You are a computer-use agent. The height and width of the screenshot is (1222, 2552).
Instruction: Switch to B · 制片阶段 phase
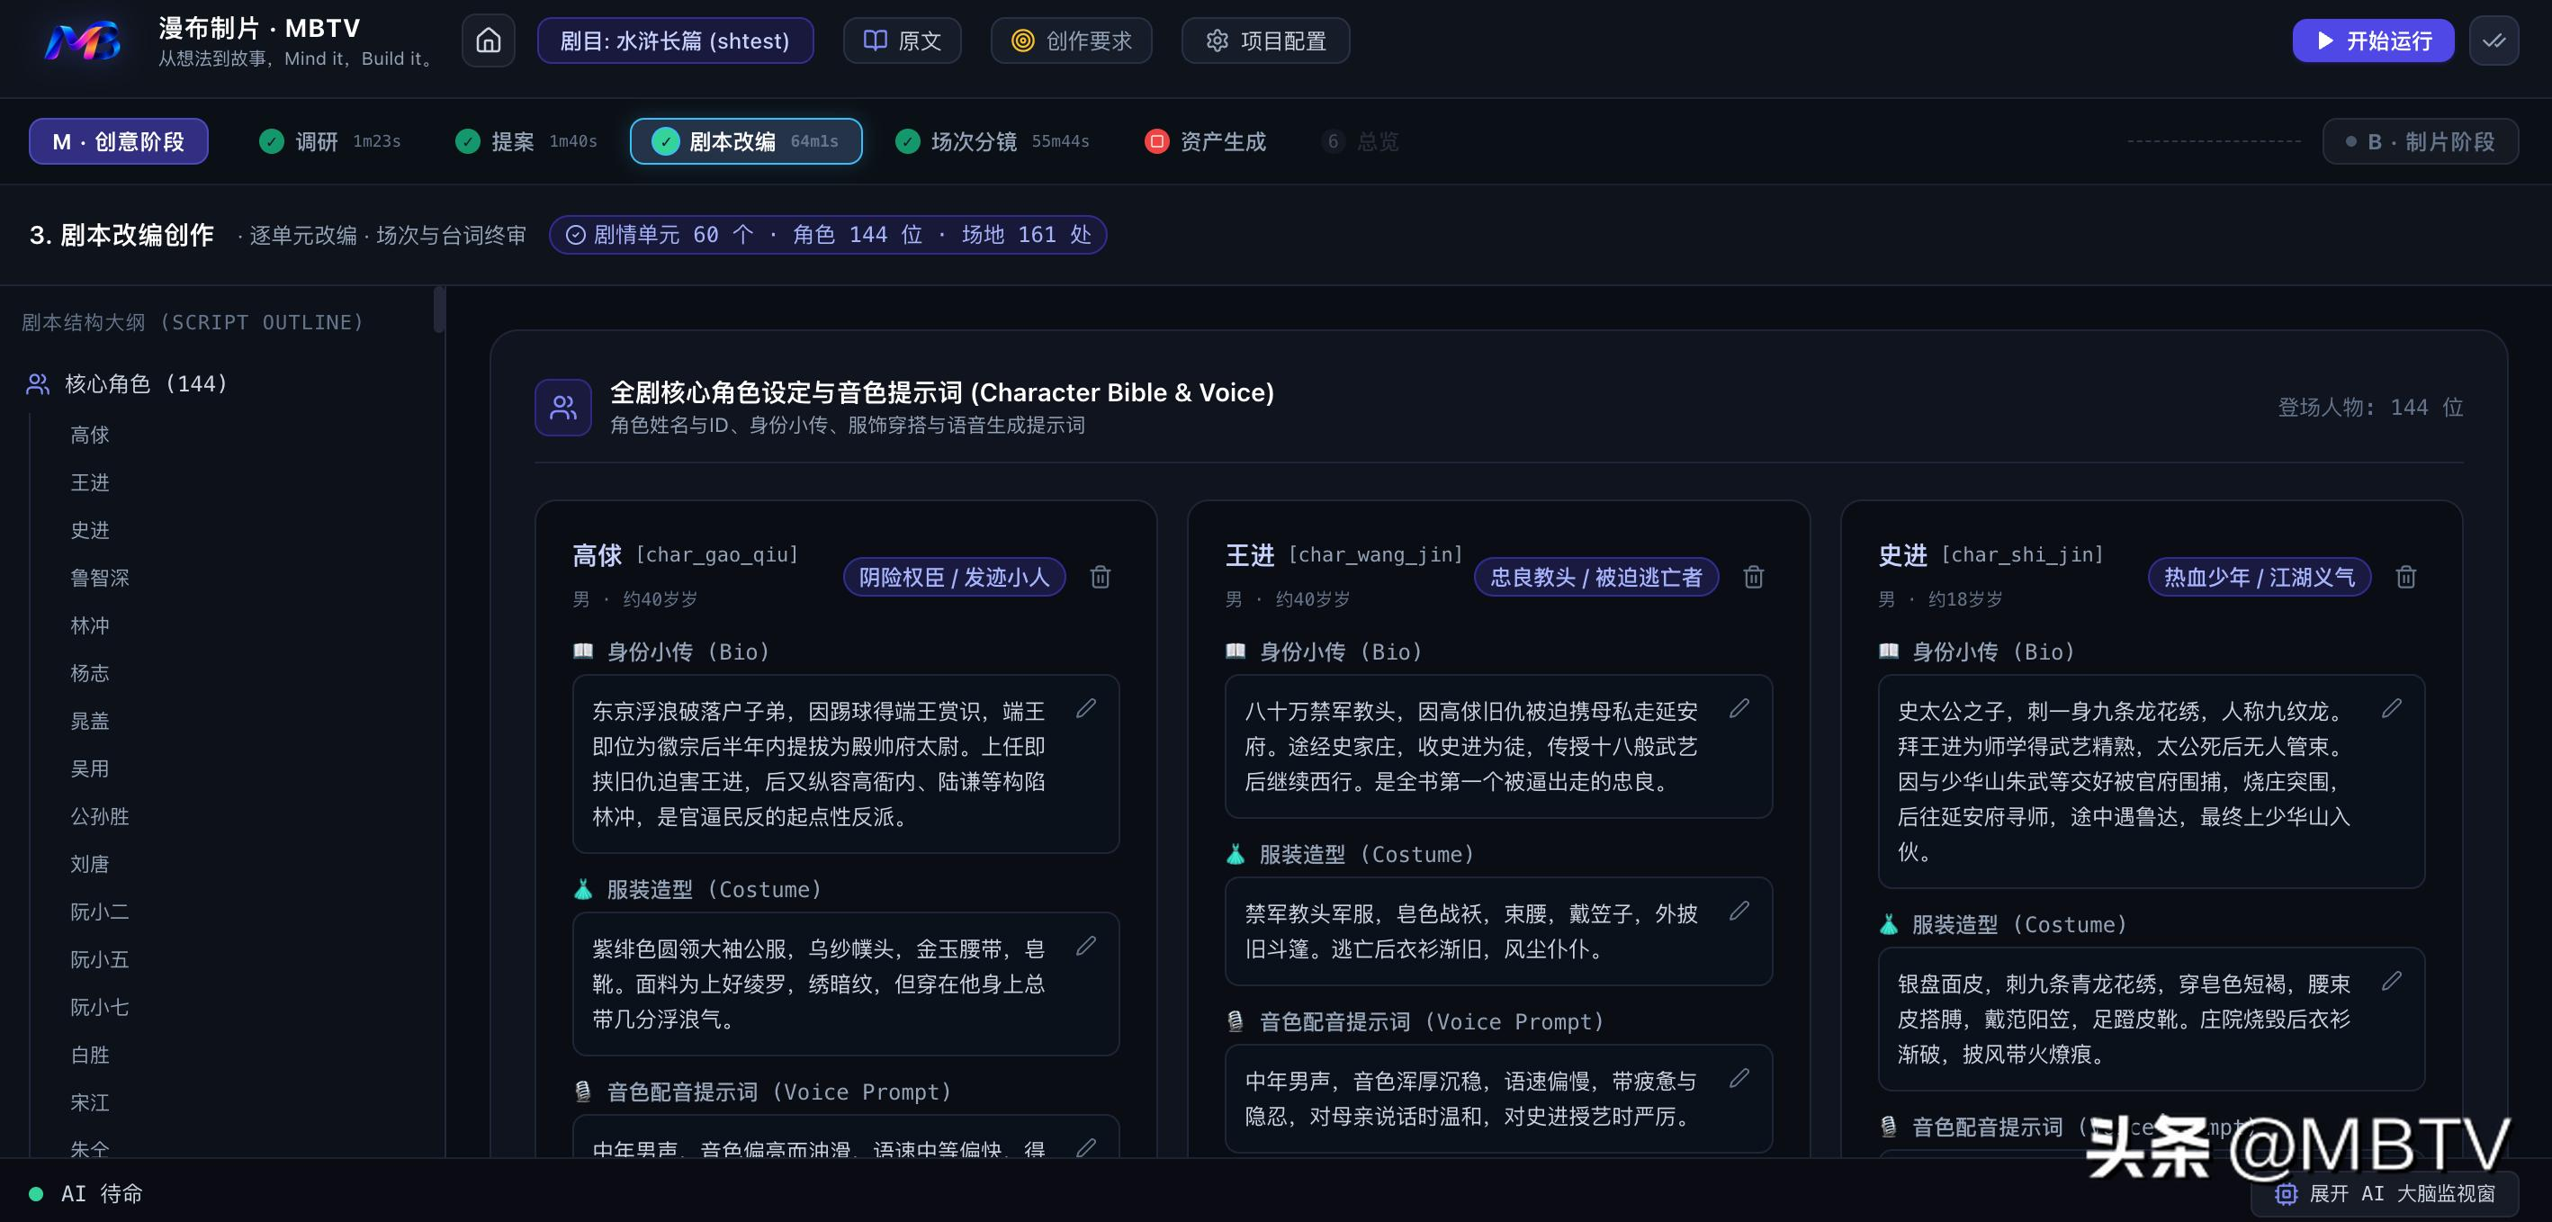(2419, 141)
